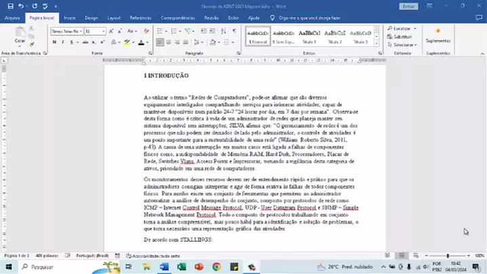
Task: Open ribbon display options
Action: coord(429,6)
